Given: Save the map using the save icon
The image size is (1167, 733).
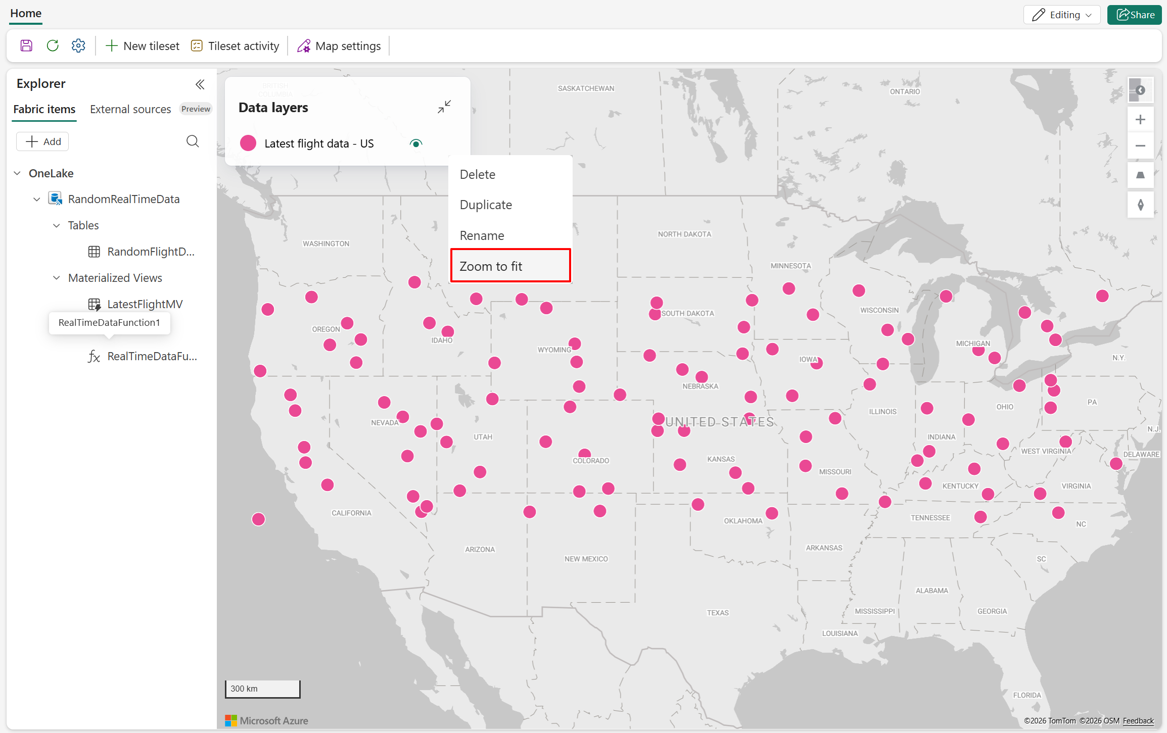Looking at the screenshot, I should pos(26,45).
